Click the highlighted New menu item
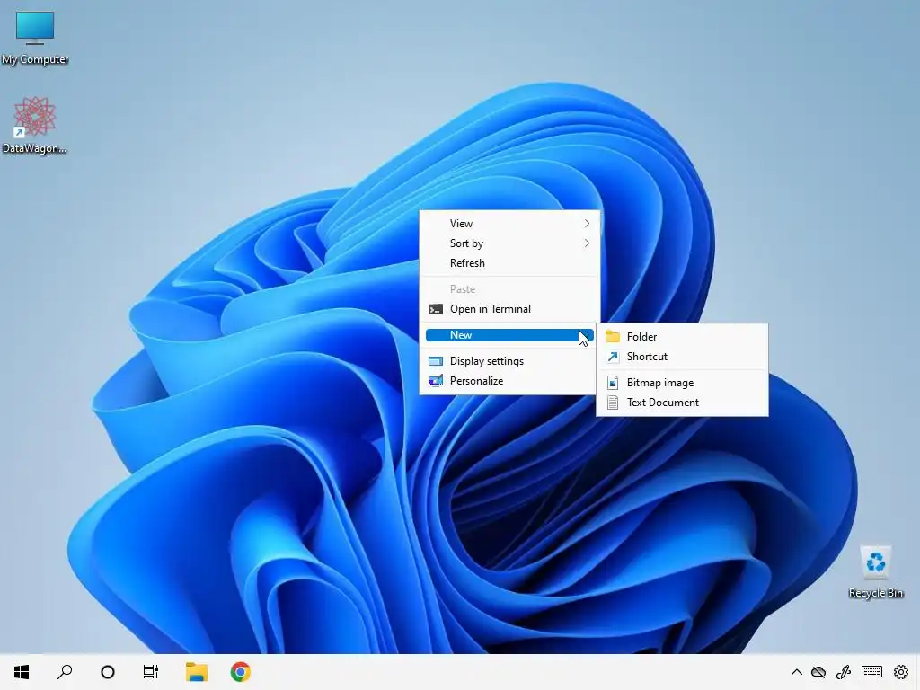 pyautogui.click(x=509, y=335)
